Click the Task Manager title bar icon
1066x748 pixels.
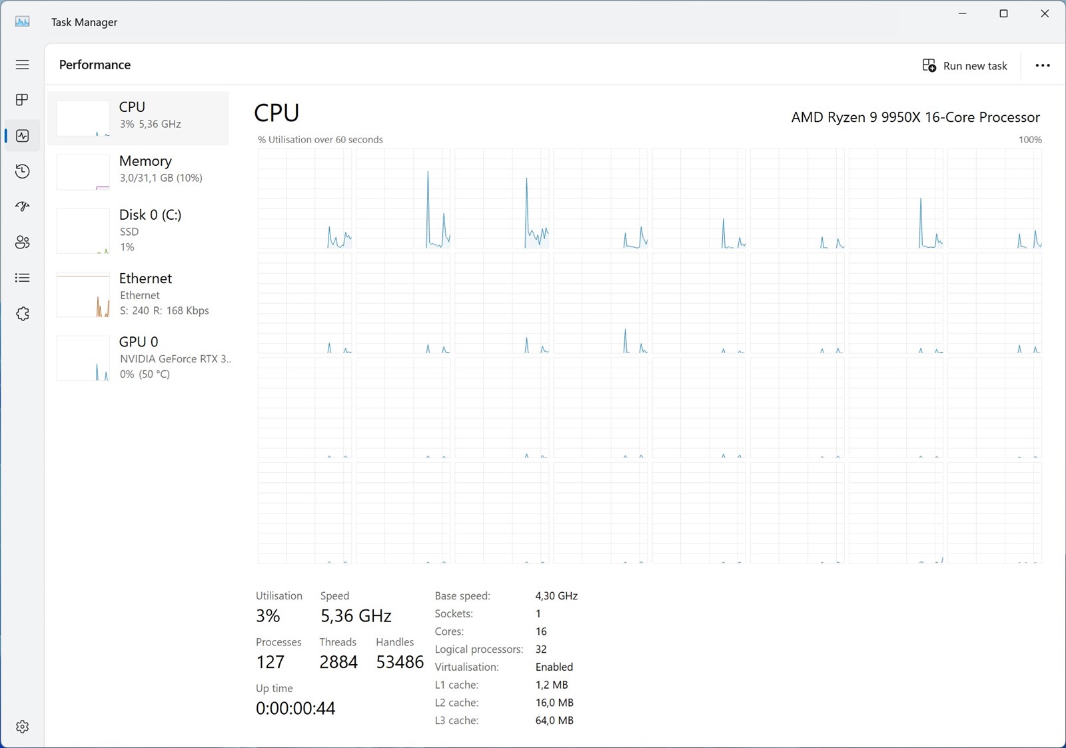pos(23,21)
